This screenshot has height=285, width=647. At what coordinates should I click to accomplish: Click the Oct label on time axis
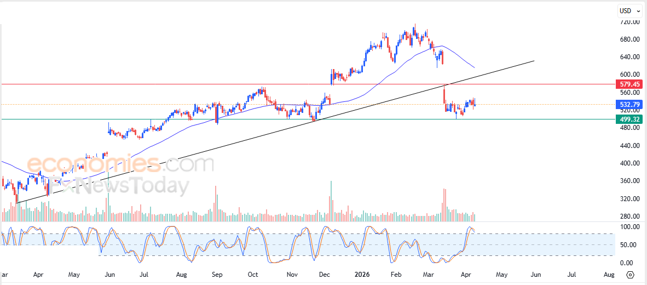pyautogui.click(x=252, y=274)
